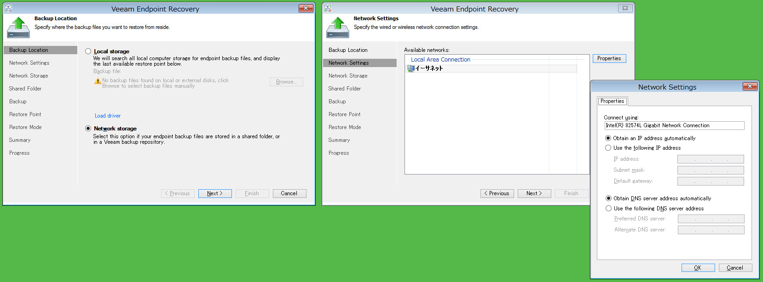The height and width of the screenshot is (282, 763).
Task: Click Finish in the Backup Location window
Action: pyautogui.click(x=252, y=193)
